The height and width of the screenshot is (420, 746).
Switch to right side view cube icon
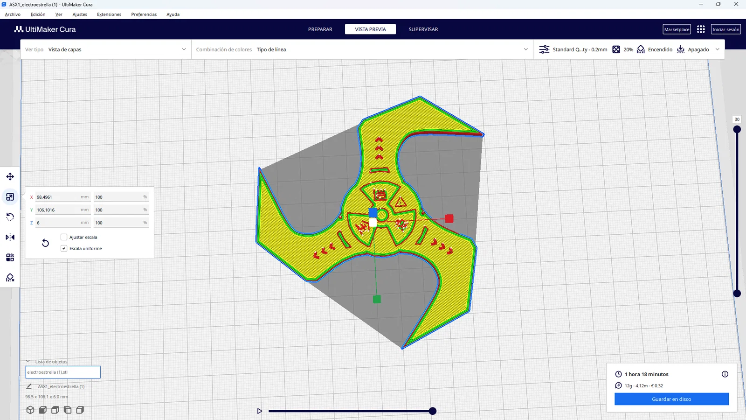click(x=80, y=410)
